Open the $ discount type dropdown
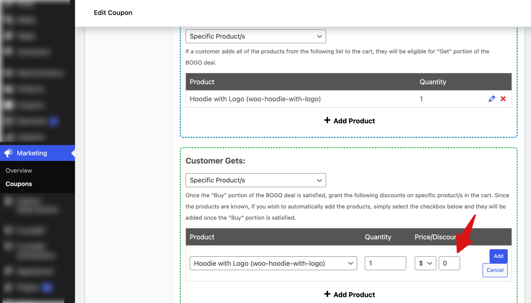 425,263
